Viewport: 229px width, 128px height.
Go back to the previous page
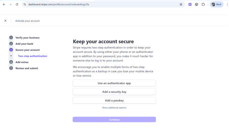(x=4, y=4)
